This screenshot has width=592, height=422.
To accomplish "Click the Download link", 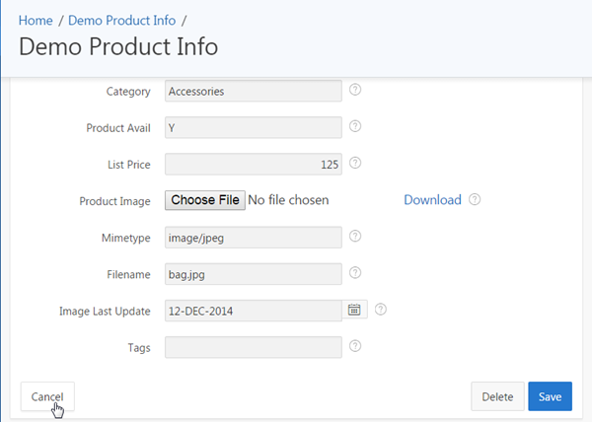I will (x=432, y=199).
